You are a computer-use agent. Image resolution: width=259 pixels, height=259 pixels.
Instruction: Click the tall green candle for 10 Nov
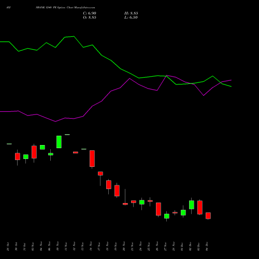(59, 142)
